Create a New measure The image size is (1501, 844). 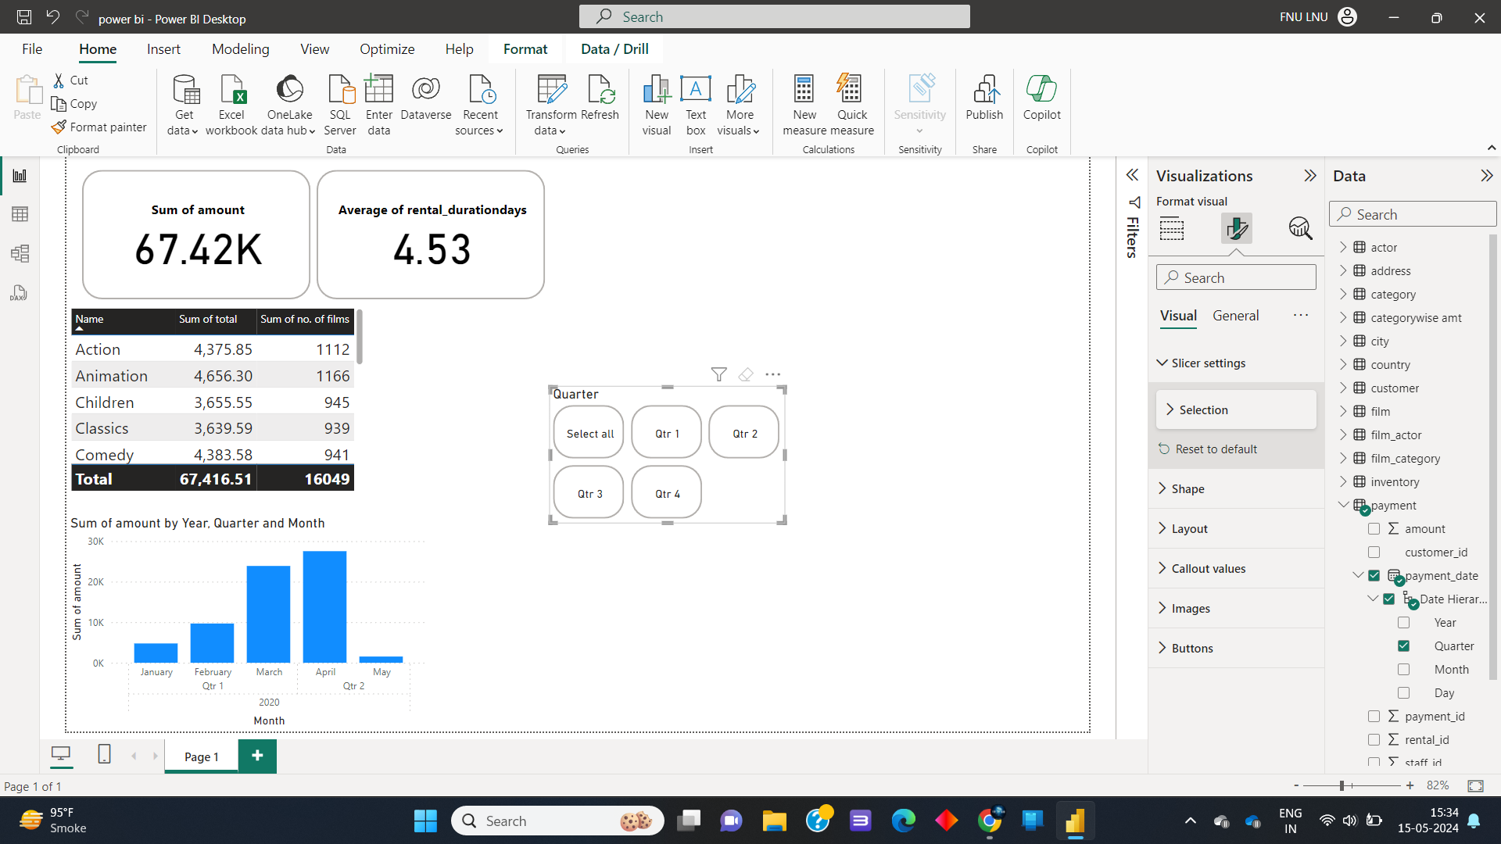804,105
